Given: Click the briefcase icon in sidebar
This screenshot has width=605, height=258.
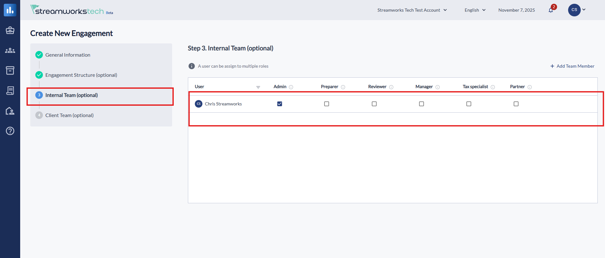Looking at the screenshot, I should point(10,31).
